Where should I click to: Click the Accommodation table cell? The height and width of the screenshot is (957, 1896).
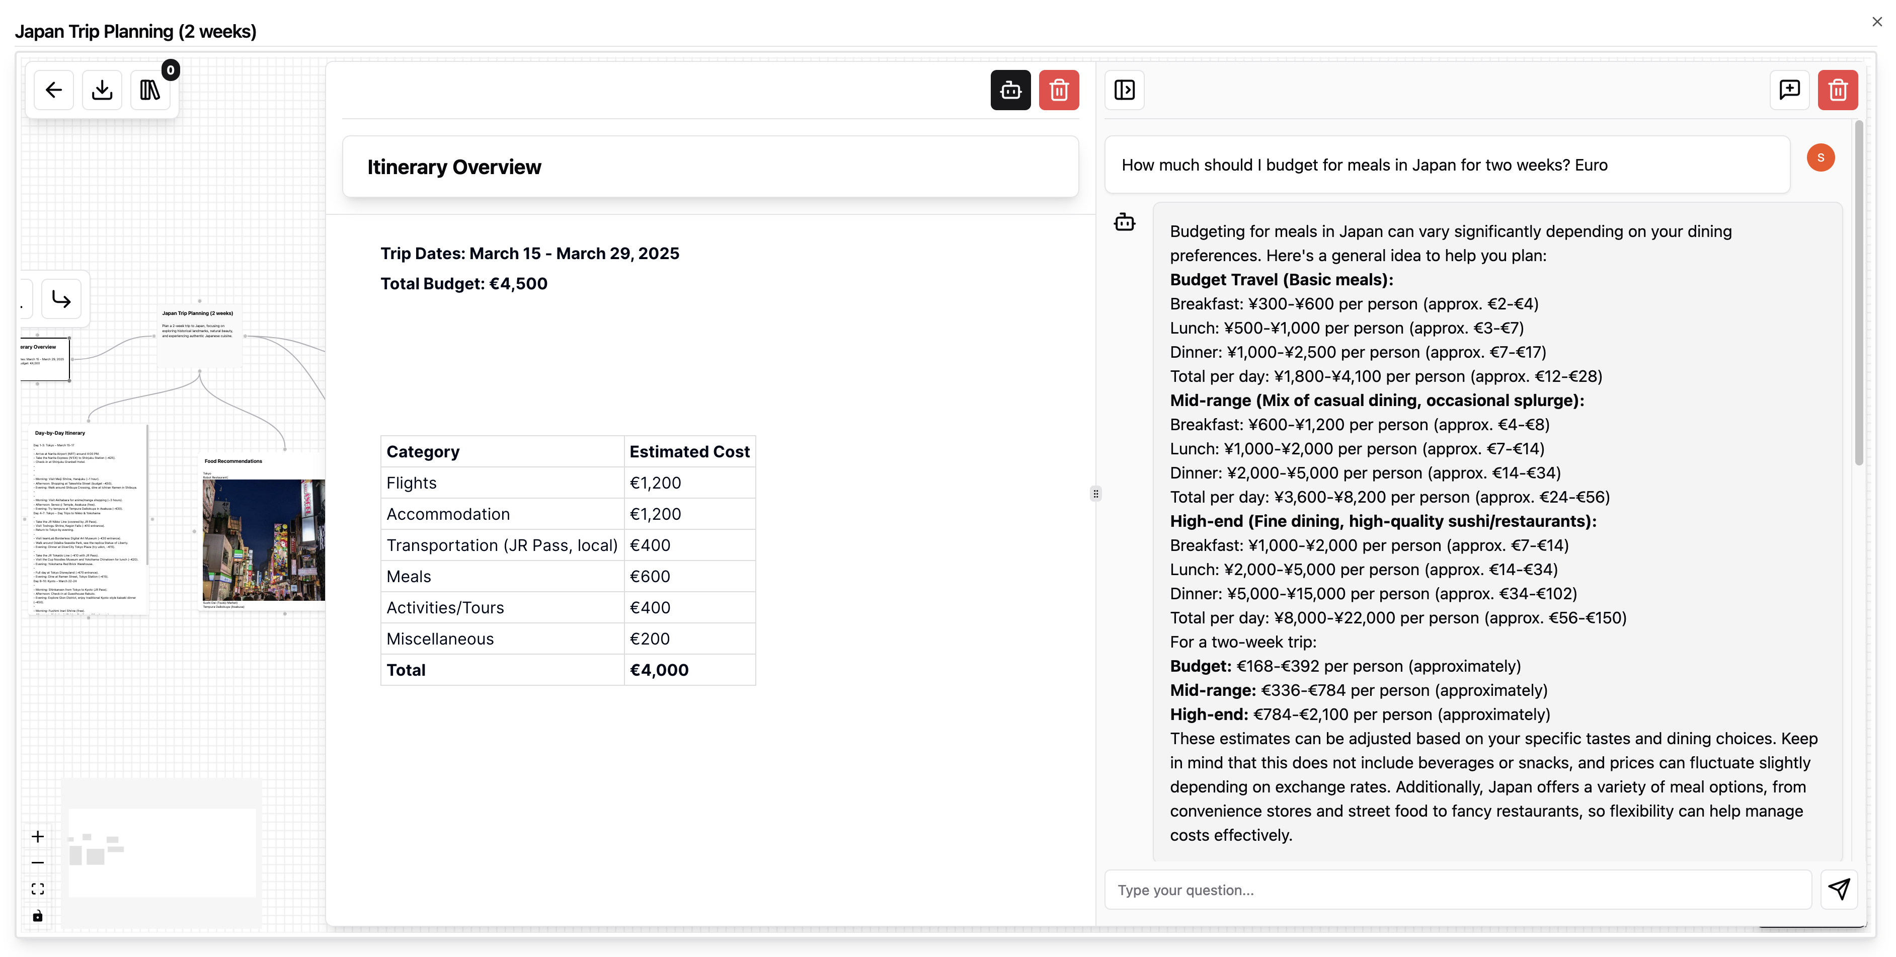click(502, 514)
